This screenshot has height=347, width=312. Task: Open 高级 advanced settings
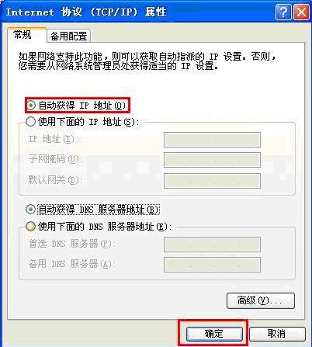pyautogui.click(x=261, y=300)
